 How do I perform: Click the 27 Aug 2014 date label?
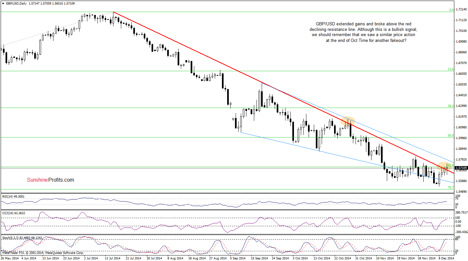point(218,258)
